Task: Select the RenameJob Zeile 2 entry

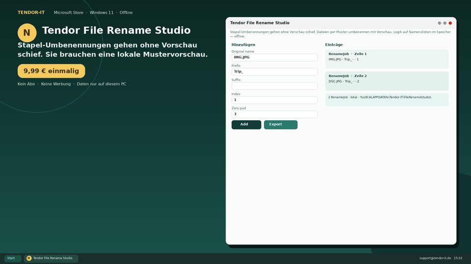Action: click(x=387, y=81)
